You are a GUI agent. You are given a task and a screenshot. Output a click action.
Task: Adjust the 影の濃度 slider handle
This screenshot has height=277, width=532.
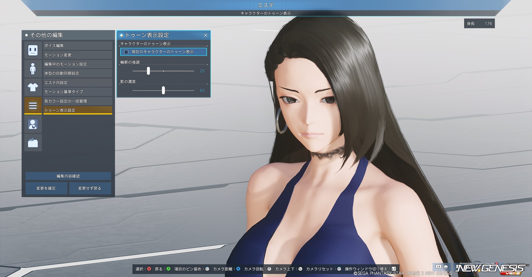point(163,90)
